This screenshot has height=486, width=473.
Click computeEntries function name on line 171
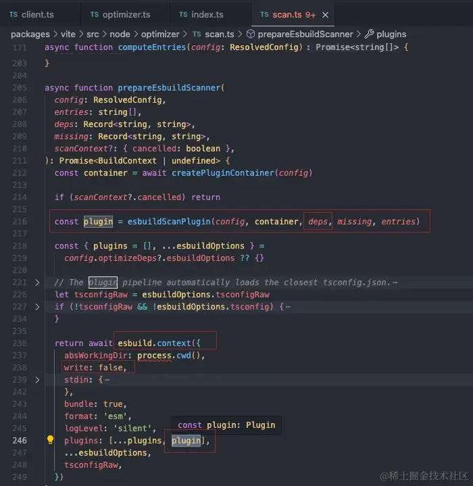[151, 47]
